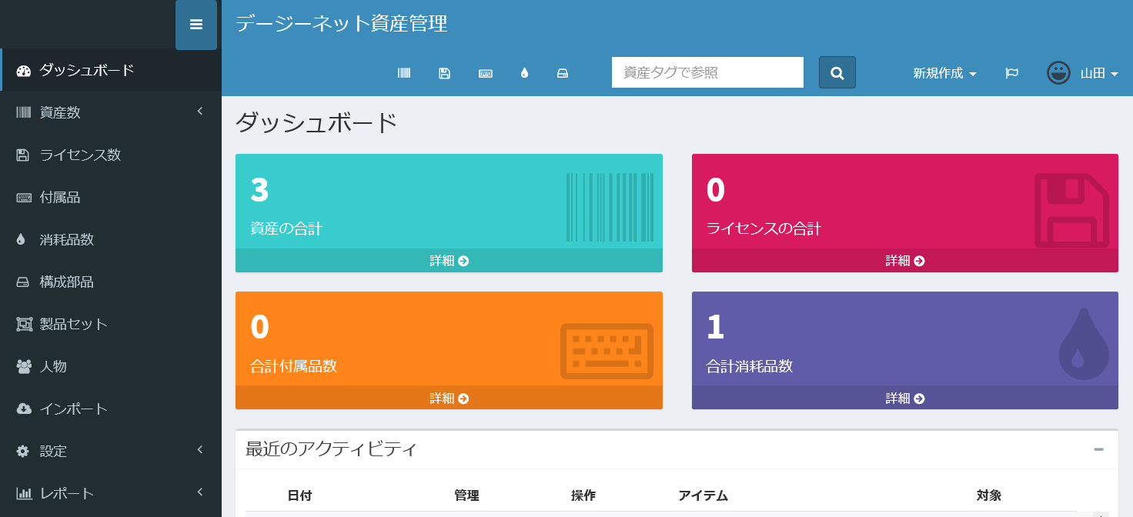
Task: Click 詳細 link on the 資産の合計 card
Action: (449, 261)
